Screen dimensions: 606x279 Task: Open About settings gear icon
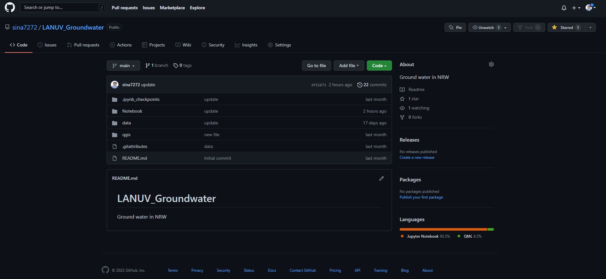(x=491, y=65)
